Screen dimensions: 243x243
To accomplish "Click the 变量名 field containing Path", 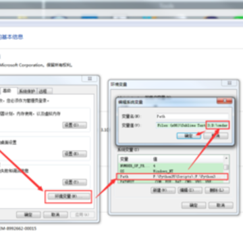I will pos(192,117).
